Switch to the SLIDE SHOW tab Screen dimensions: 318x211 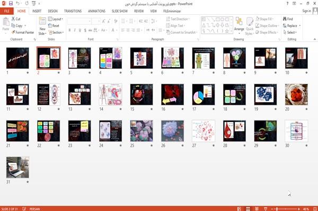[x=120, y=11]
